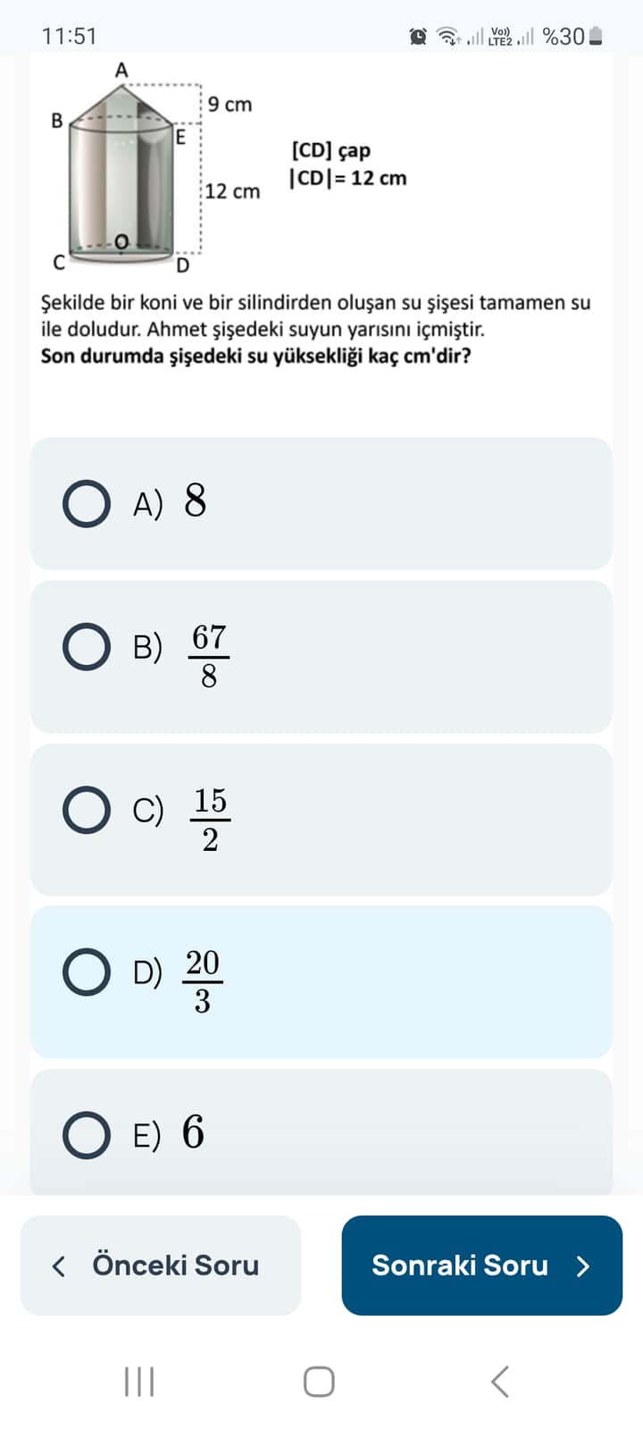The image size is (643, 1430).
Task: Go back to Önceki Soru
Action: pos(161,1265)
